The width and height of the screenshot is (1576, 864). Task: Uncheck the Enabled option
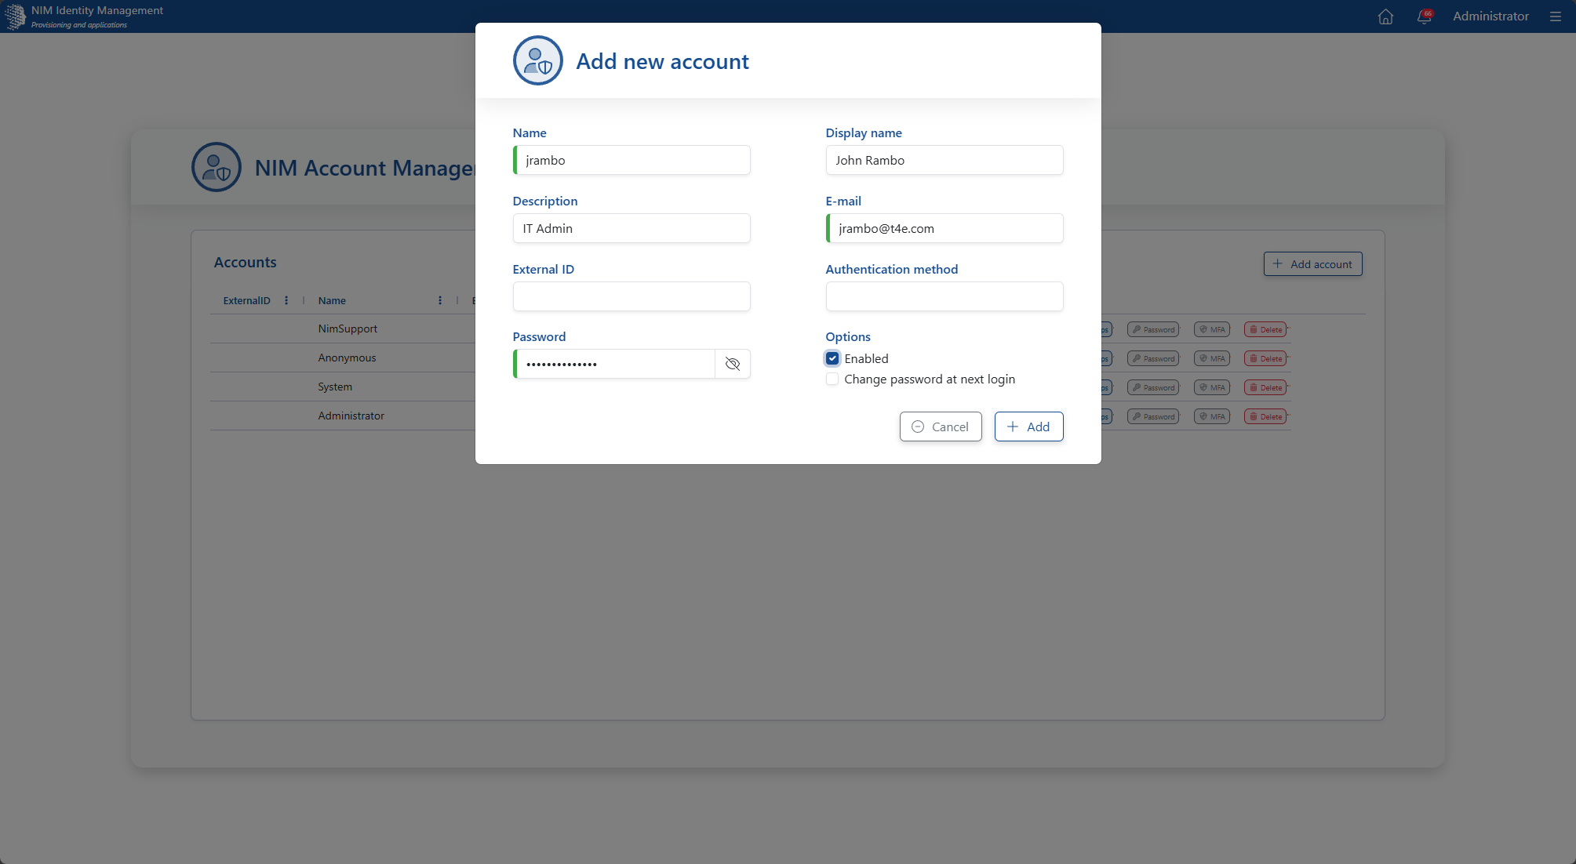832,358
